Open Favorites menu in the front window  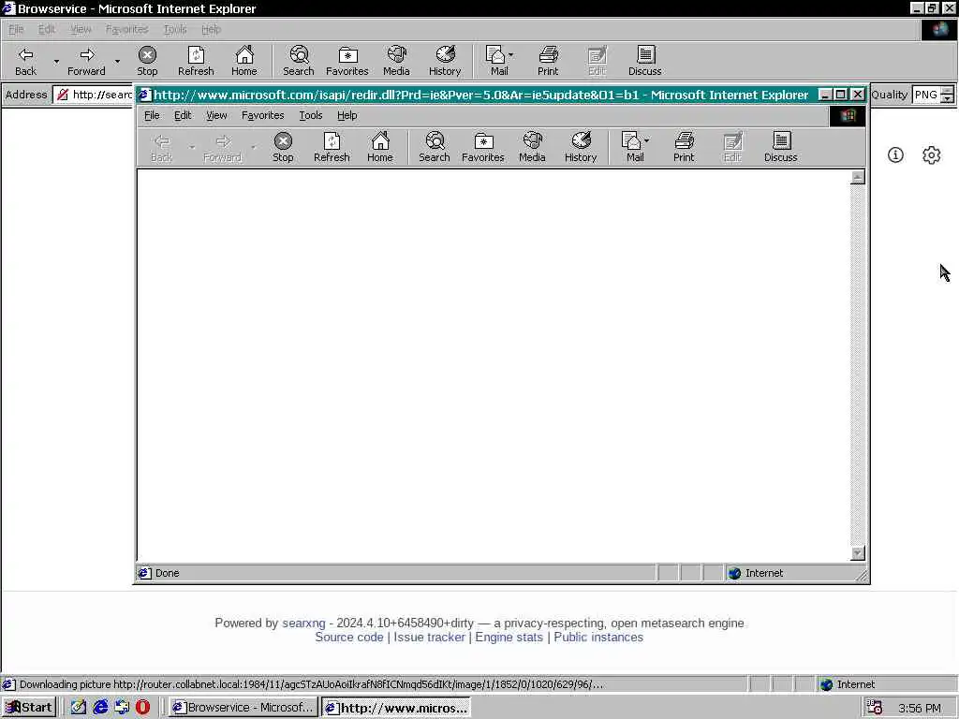point(263,115)
